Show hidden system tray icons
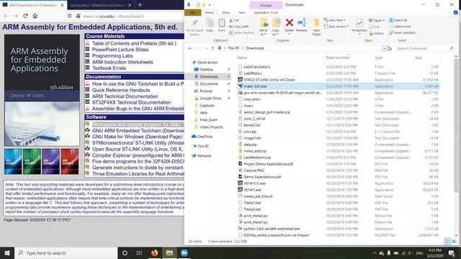The width and height of the screenshot is (461, 259). pyautogui.click(x=375, y=253)
